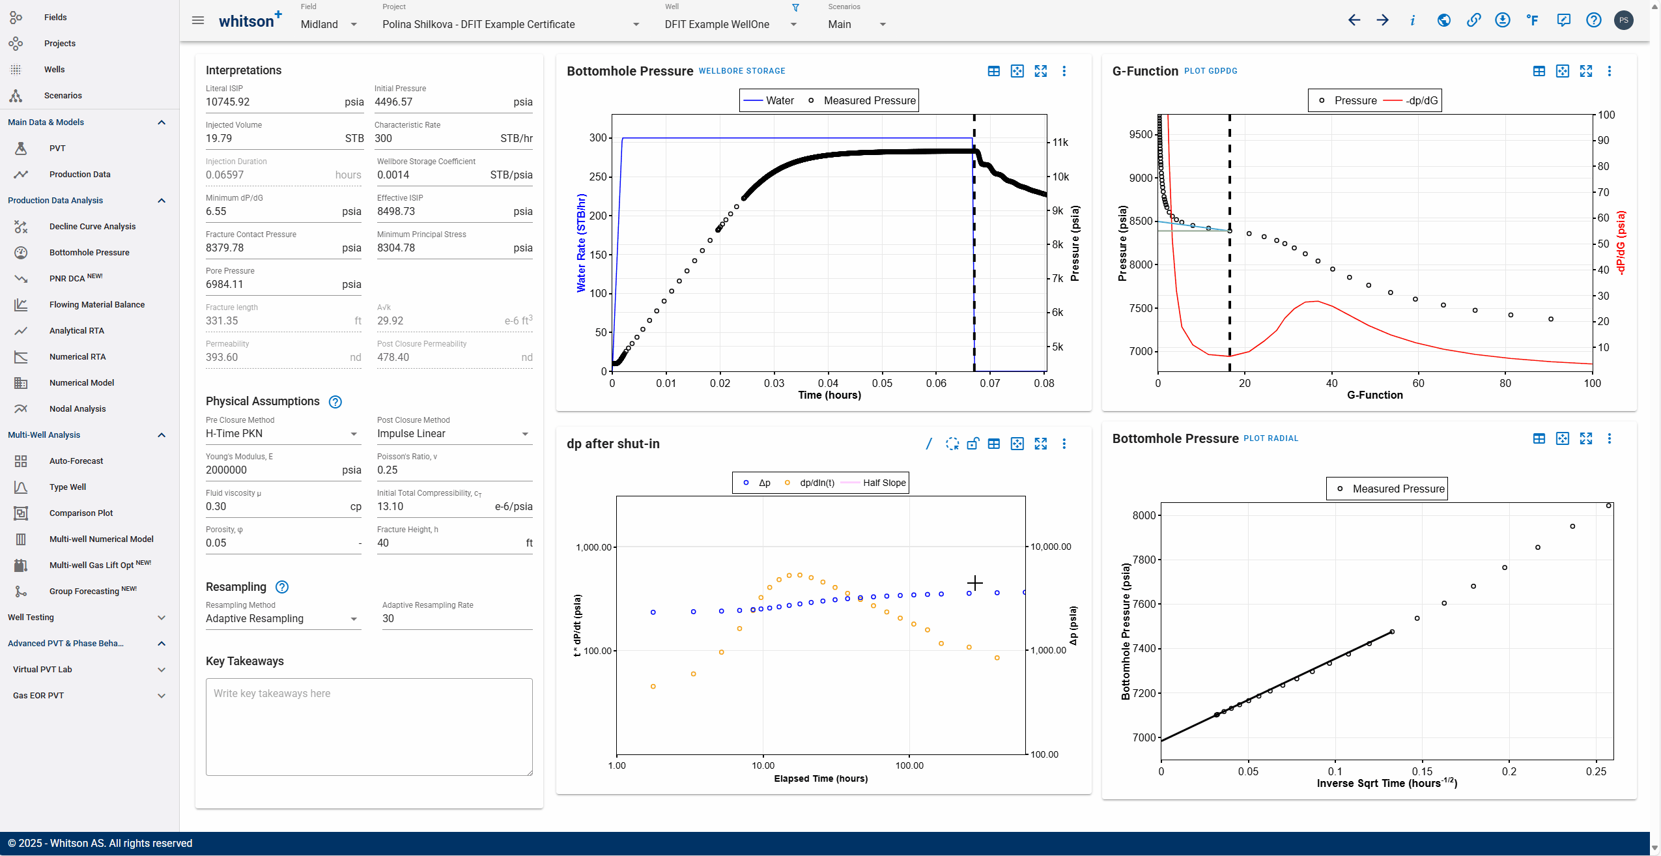Screen dimensions: 1661x856
Task: Edit Adaptive Resampling Rate field
Action: 457,619
